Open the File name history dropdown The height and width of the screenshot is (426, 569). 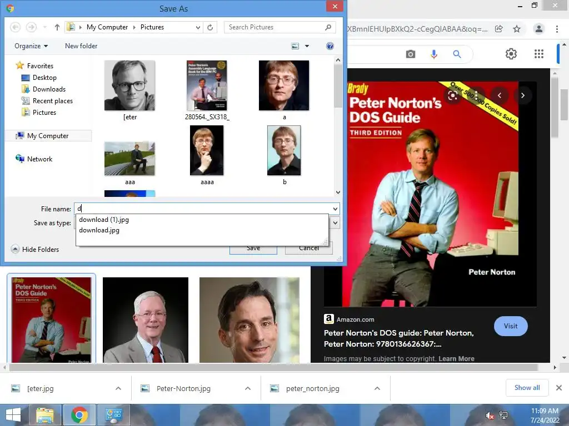click(x=335, y=209)
